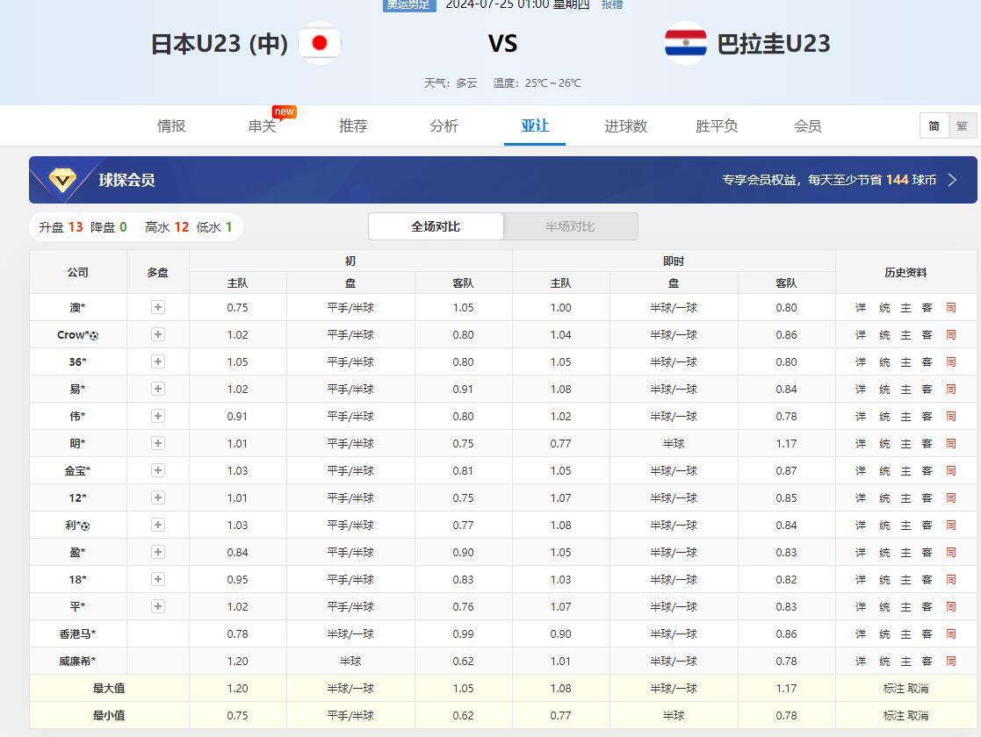Click 标注 in the 最大值 row

point(893,689)
